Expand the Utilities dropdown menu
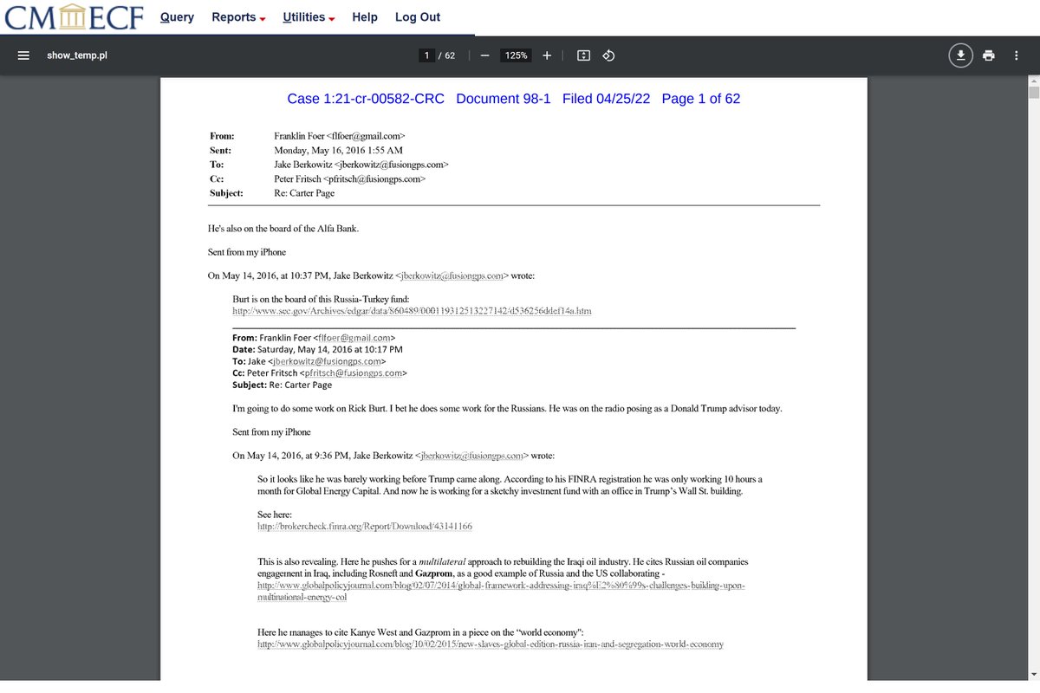This screenshot has height=693, width=1040. point(309,17)
